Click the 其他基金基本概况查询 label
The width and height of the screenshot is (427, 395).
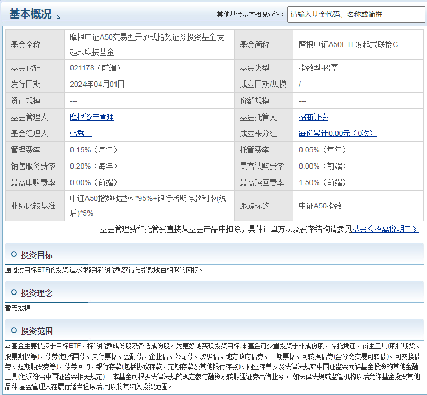(250, 14)
